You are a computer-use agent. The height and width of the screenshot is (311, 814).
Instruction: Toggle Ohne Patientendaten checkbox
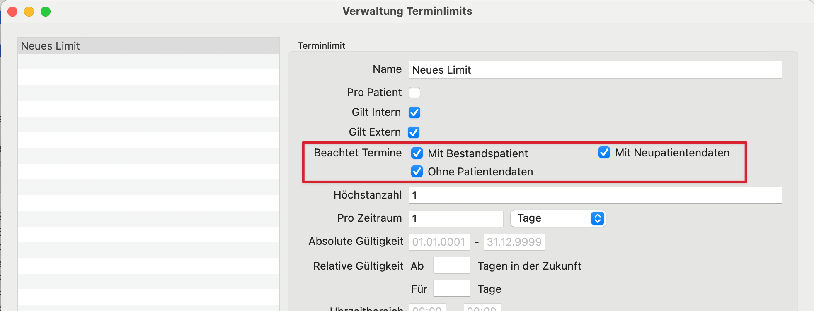point(417,171)
